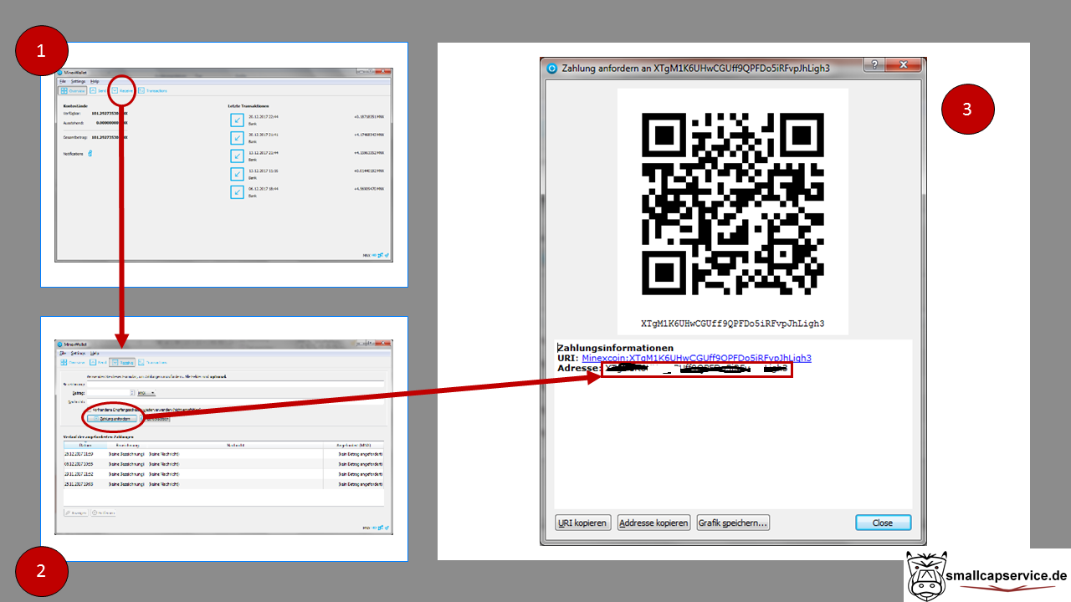Click the URI kopieren button

click(x=583, y=523)
